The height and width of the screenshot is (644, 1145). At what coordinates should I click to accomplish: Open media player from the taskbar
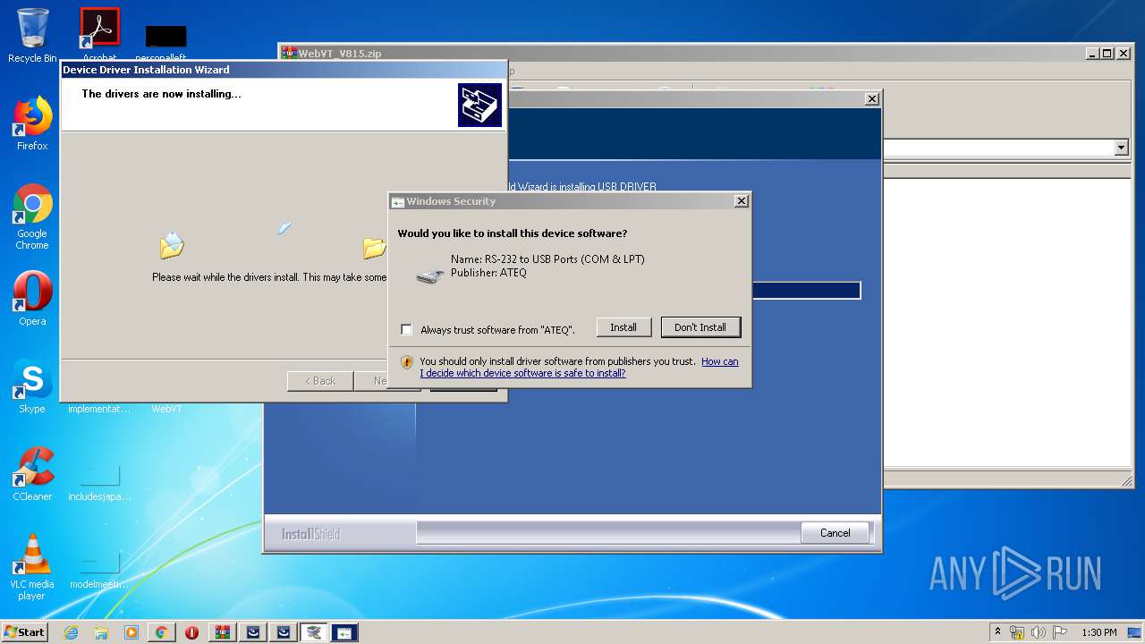[131, 632]
